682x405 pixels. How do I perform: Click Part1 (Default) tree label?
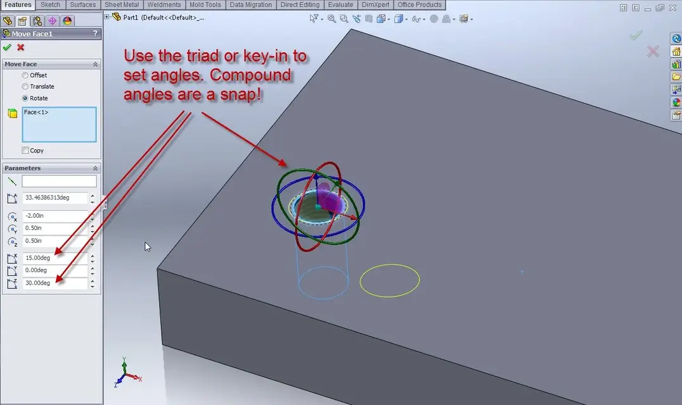click(164, 17)
